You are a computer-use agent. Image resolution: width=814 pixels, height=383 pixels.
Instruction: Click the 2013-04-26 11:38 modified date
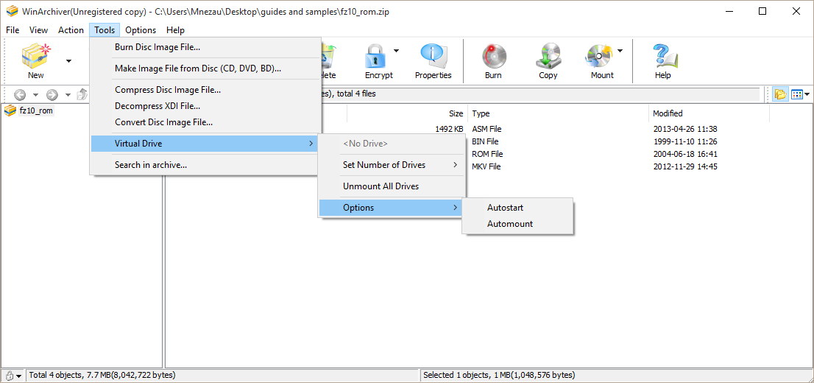[x=685, y=129]
